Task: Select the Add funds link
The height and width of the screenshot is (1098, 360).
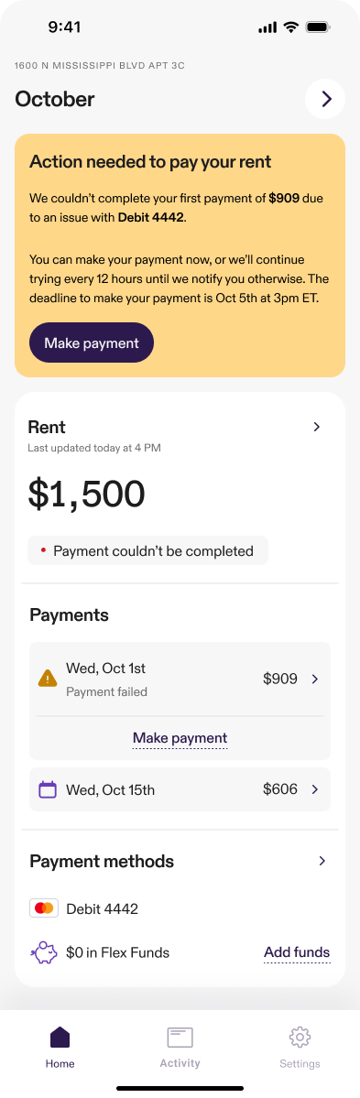Action: coord(297,952)
